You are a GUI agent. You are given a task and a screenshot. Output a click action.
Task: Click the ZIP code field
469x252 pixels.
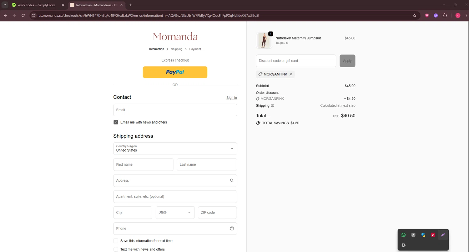(217, 212)
